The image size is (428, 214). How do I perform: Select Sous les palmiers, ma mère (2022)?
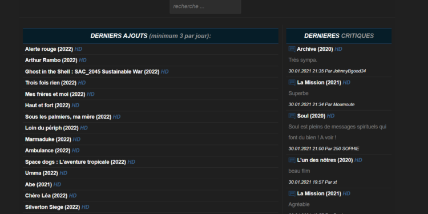(x=68, y=117)
